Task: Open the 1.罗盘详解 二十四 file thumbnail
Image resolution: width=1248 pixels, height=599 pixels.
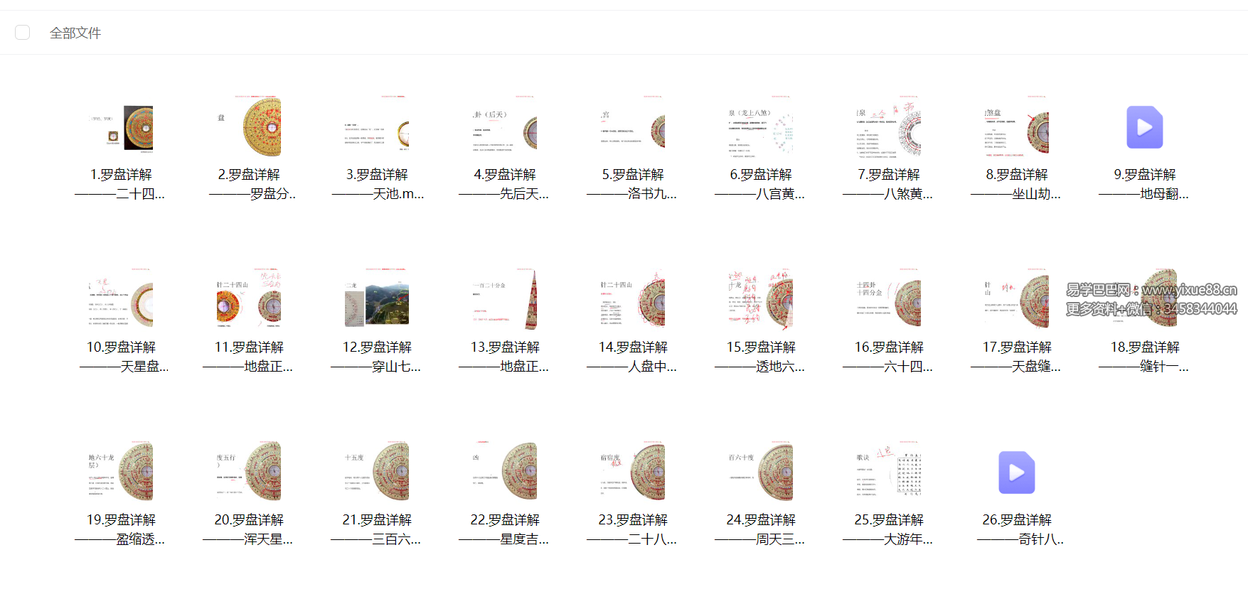Action: click(121, 128)
